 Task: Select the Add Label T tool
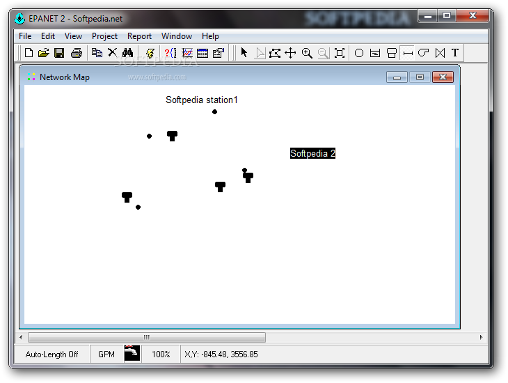[455, 52]
